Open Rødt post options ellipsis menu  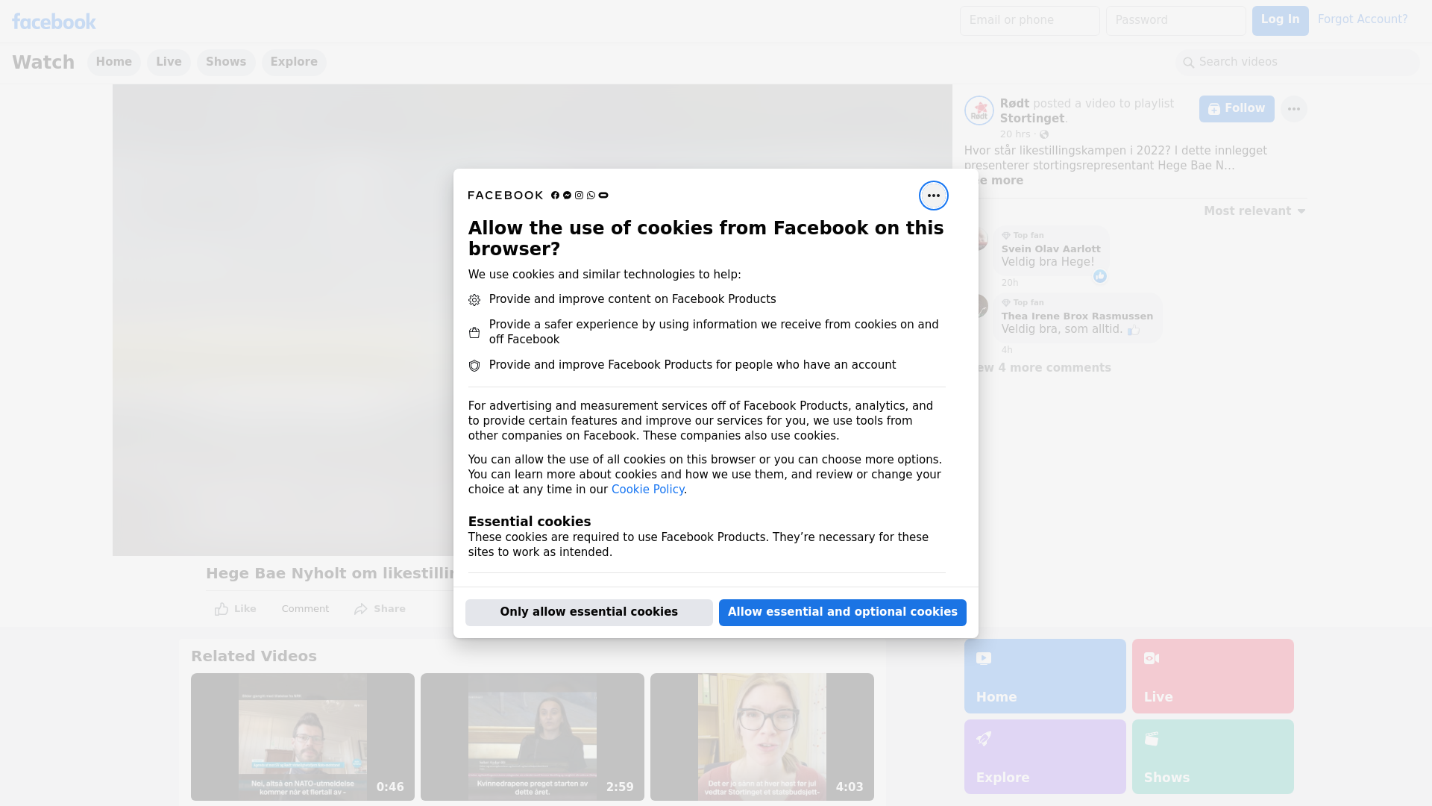point(1293,109)
